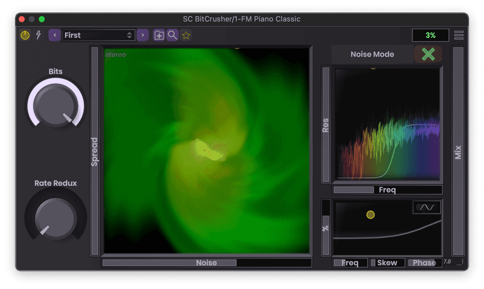Click the vertical Mix slider
Viewport: 484px width, 289px height.
pos(458,152)
